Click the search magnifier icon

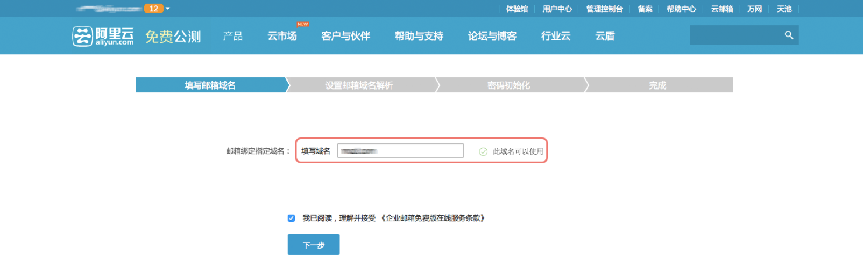pos(789,35)
